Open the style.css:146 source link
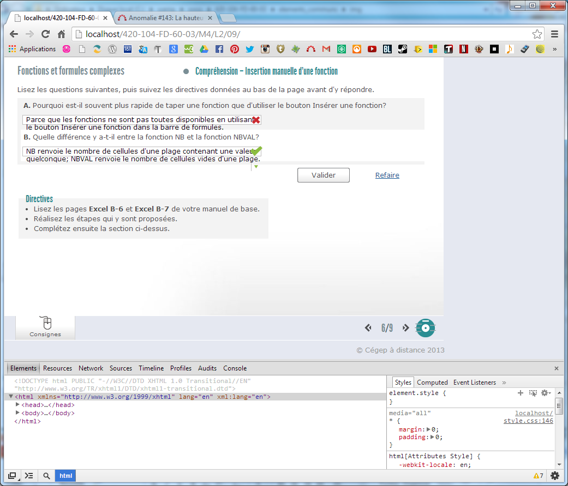The width and height of the screenshot is (568, 486). [x=528, y=421]
